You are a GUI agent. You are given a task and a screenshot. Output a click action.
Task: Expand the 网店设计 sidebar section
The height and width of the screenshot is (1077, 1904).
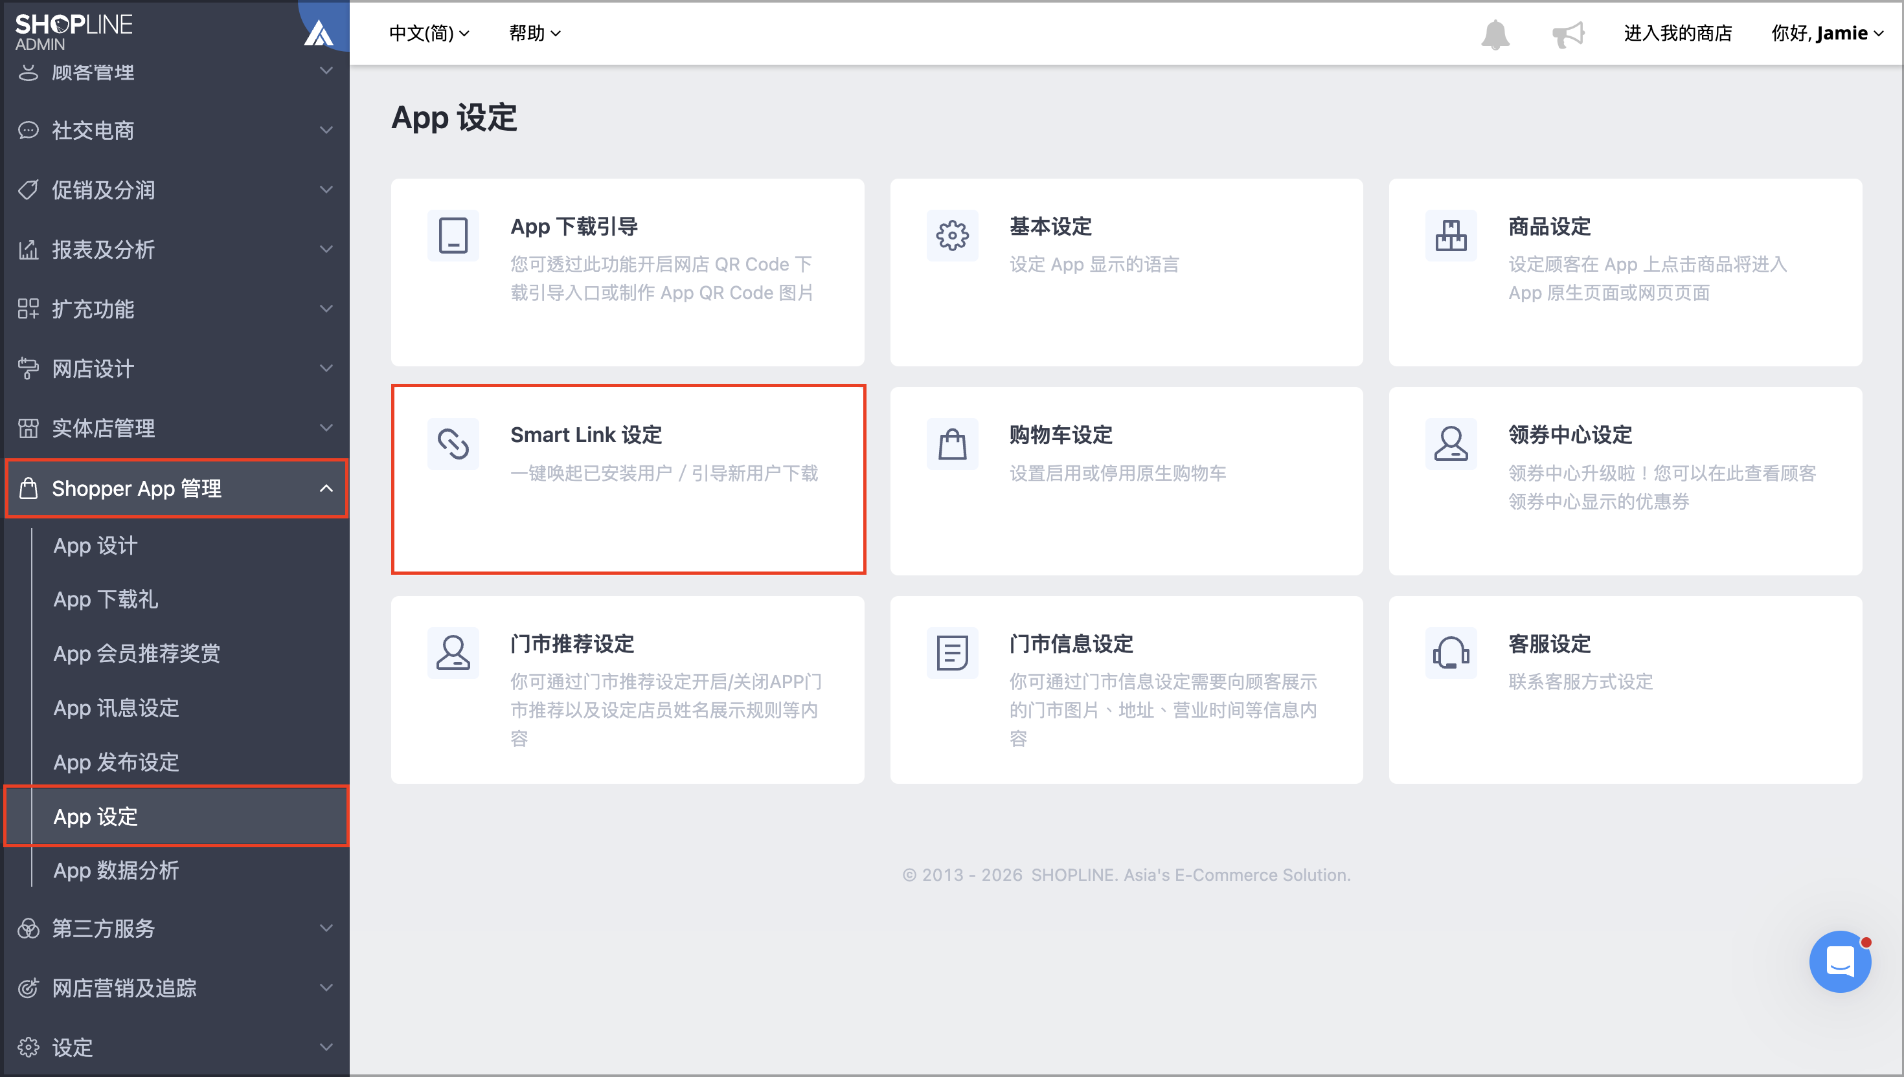tap(176, 368)
